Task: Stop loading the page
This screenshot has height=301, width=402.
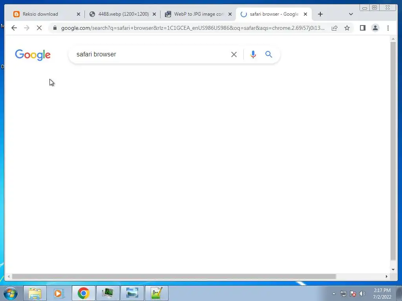Action: coord(39,28)
